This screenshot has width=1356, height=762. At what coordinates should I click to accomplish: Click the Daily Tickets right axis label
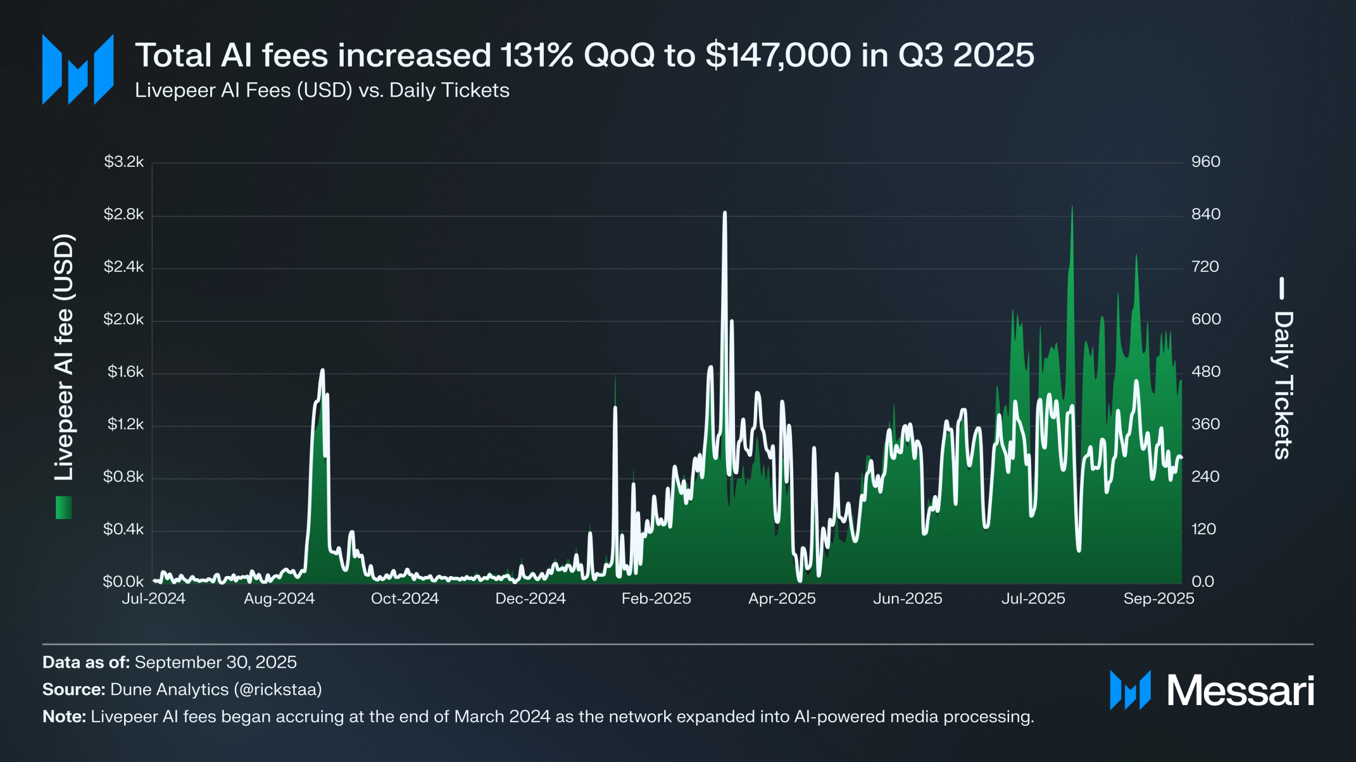[1283, 384]
